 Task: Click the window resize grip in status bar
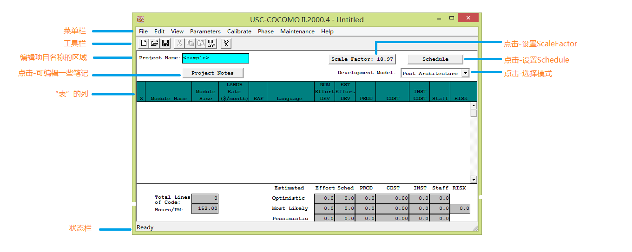click(x=475, y=228)
